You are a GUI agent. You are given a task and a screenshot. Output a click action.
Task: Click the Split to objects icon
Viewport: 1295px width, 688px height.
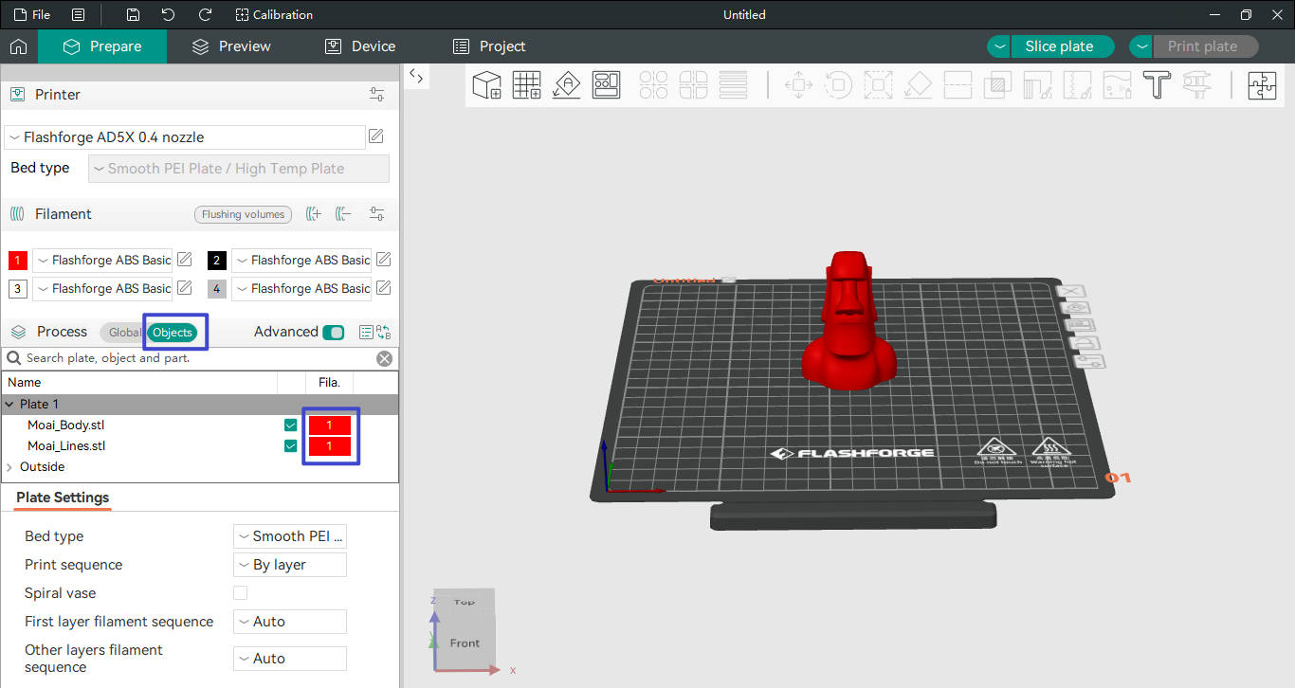click(x=653, y=85)
